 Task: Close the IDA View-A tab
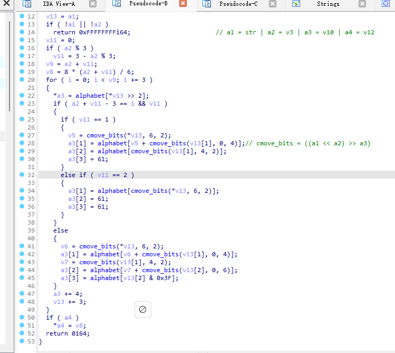[93, 4]
